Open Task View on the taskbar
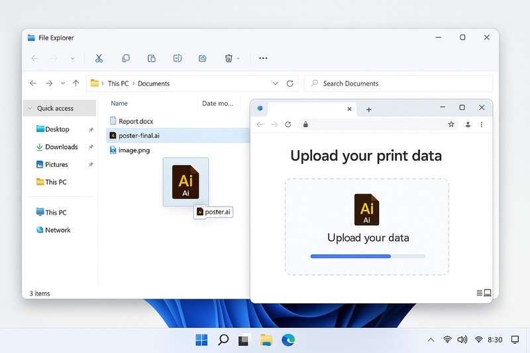 point(243,340)
